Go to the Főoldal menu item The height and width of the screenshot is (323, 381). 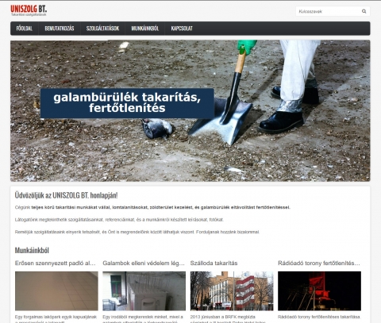(x=25, y=29)
